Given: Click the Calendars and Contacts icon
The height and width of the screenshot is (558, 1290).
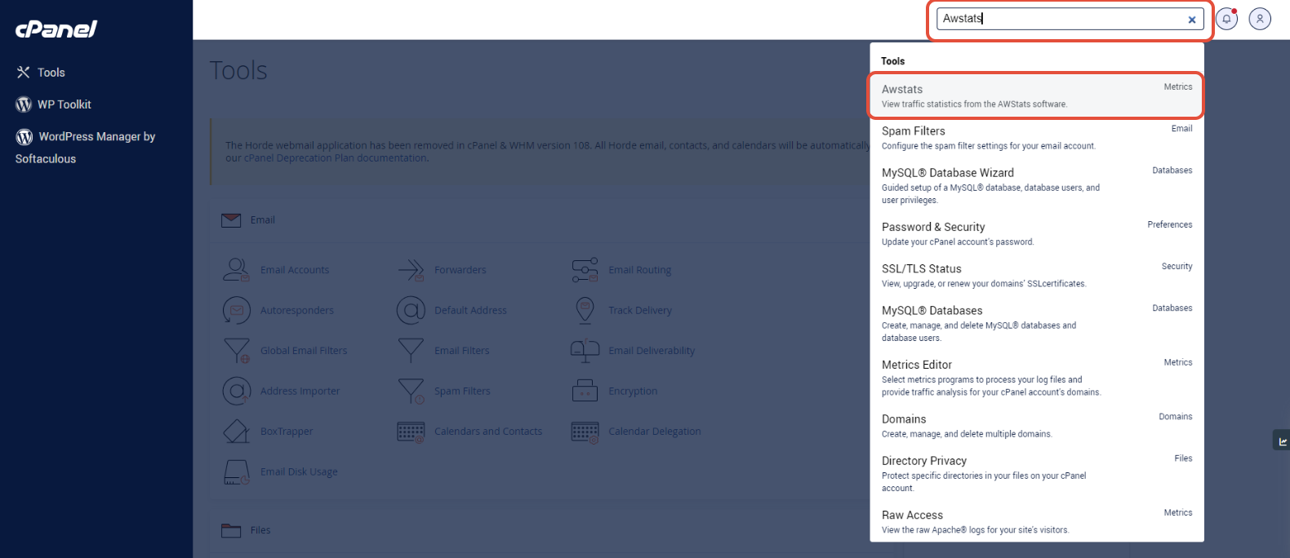Looking at the screenshot, I should 411,432.
